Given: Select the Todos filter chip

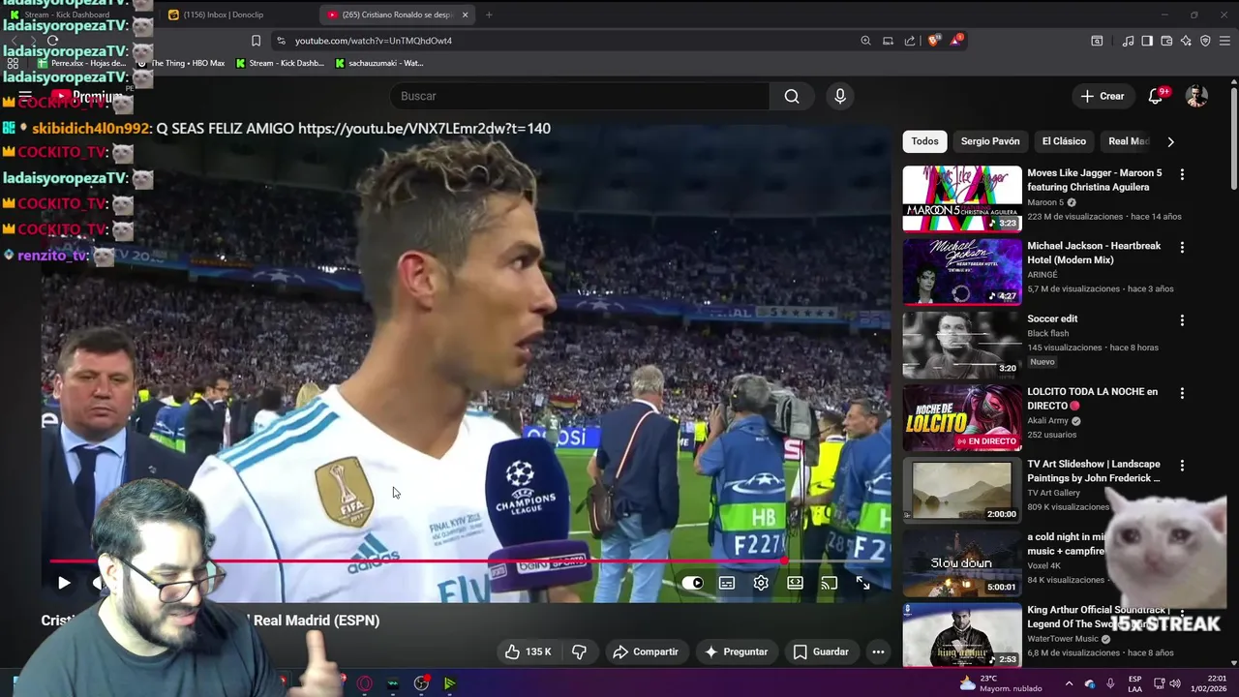Looking at the screenshot, I should coord(924,141).
